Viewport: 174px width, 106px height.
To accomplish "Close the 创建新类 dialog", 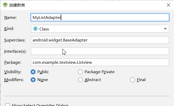I will tap(168, 5).
